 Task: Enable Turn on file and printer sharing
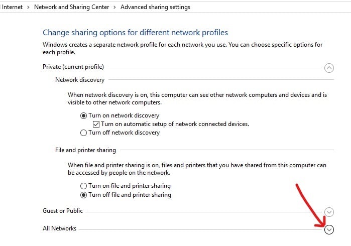pyautogui.click(x=84, y=186)
